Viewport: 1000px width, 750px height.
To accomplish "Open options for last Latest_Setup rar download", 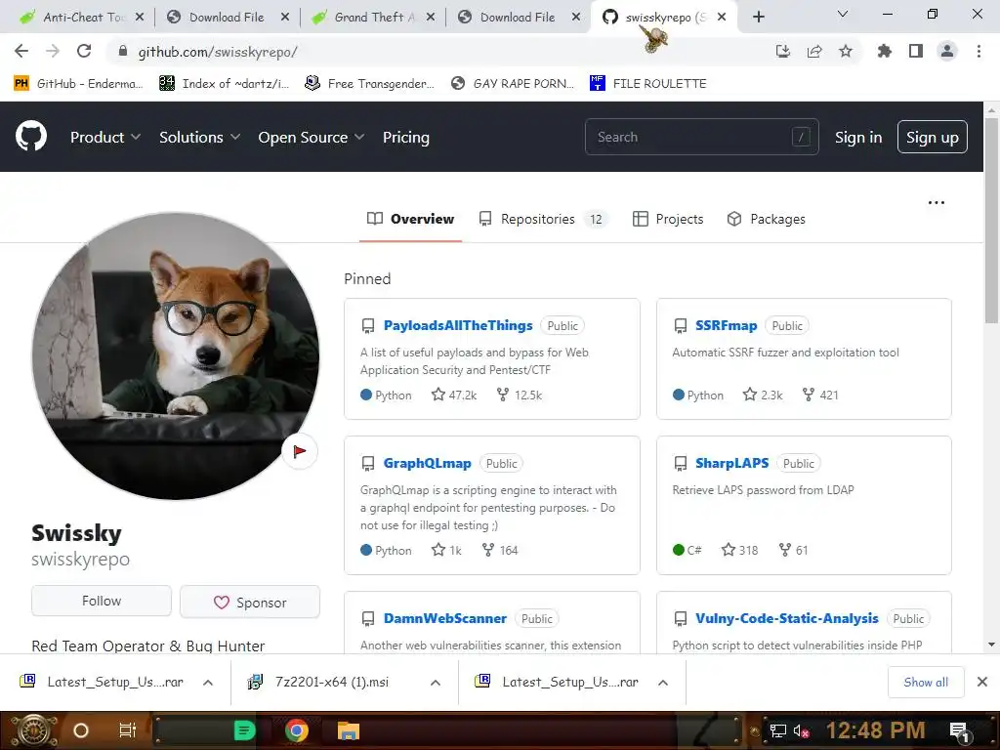I will (x=663, y=683).
